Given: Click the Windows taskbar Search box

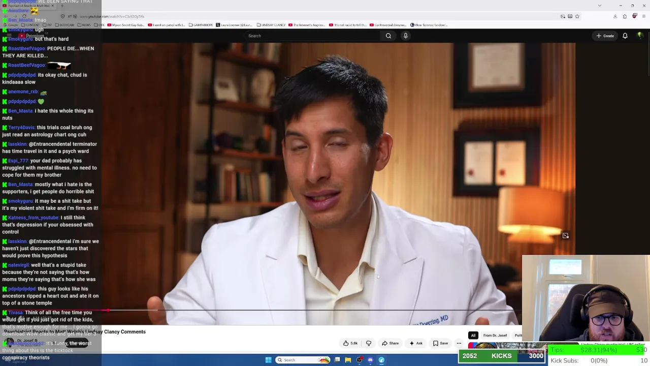Looking at the screenshot, I should pos(303,360).
